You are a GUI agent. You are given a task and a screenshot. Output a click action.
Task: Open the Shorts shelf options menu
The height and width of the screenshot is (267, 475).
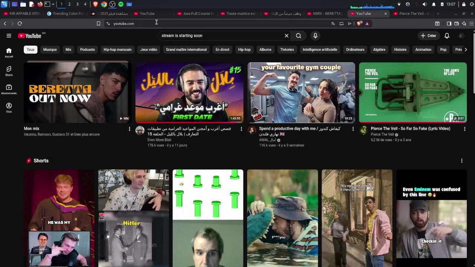click(462, 161)
